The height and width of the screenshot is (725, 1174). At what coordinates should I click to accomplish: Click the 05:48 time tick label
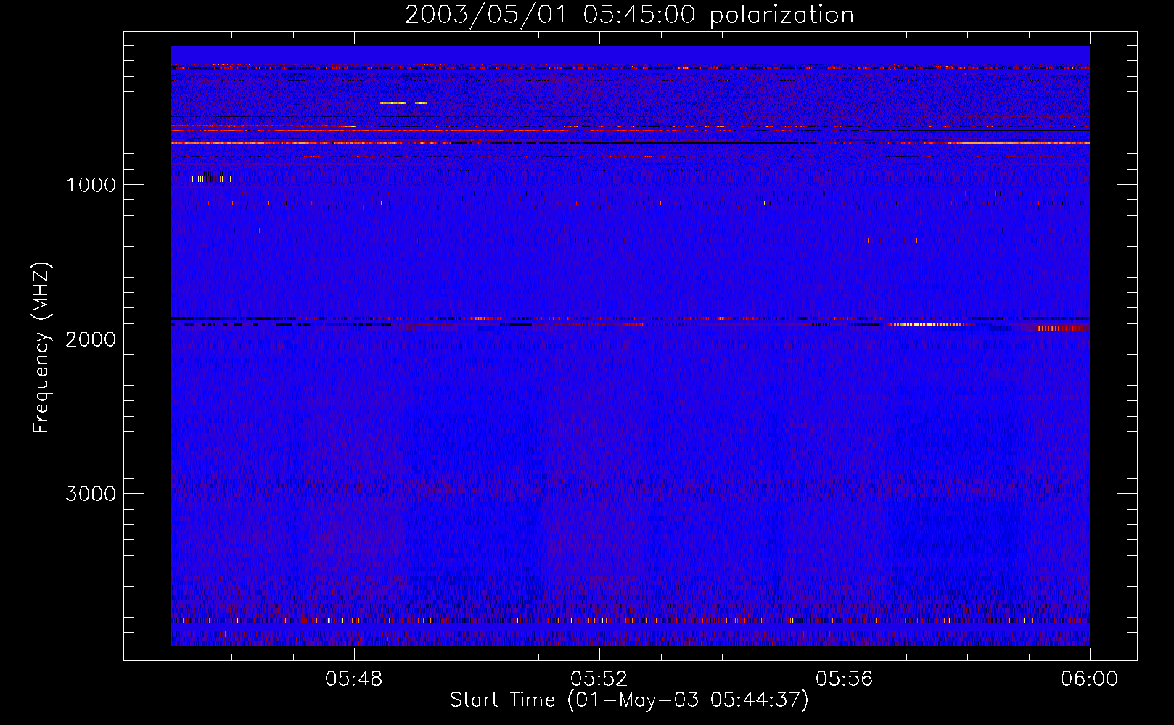point(354,679)
